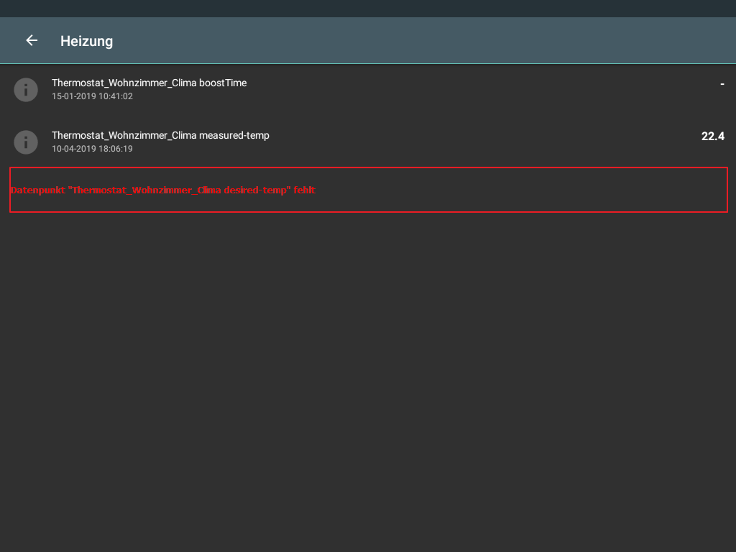Click the Heizung page title
The image size is (736, 552).
[x=86, y=41]
